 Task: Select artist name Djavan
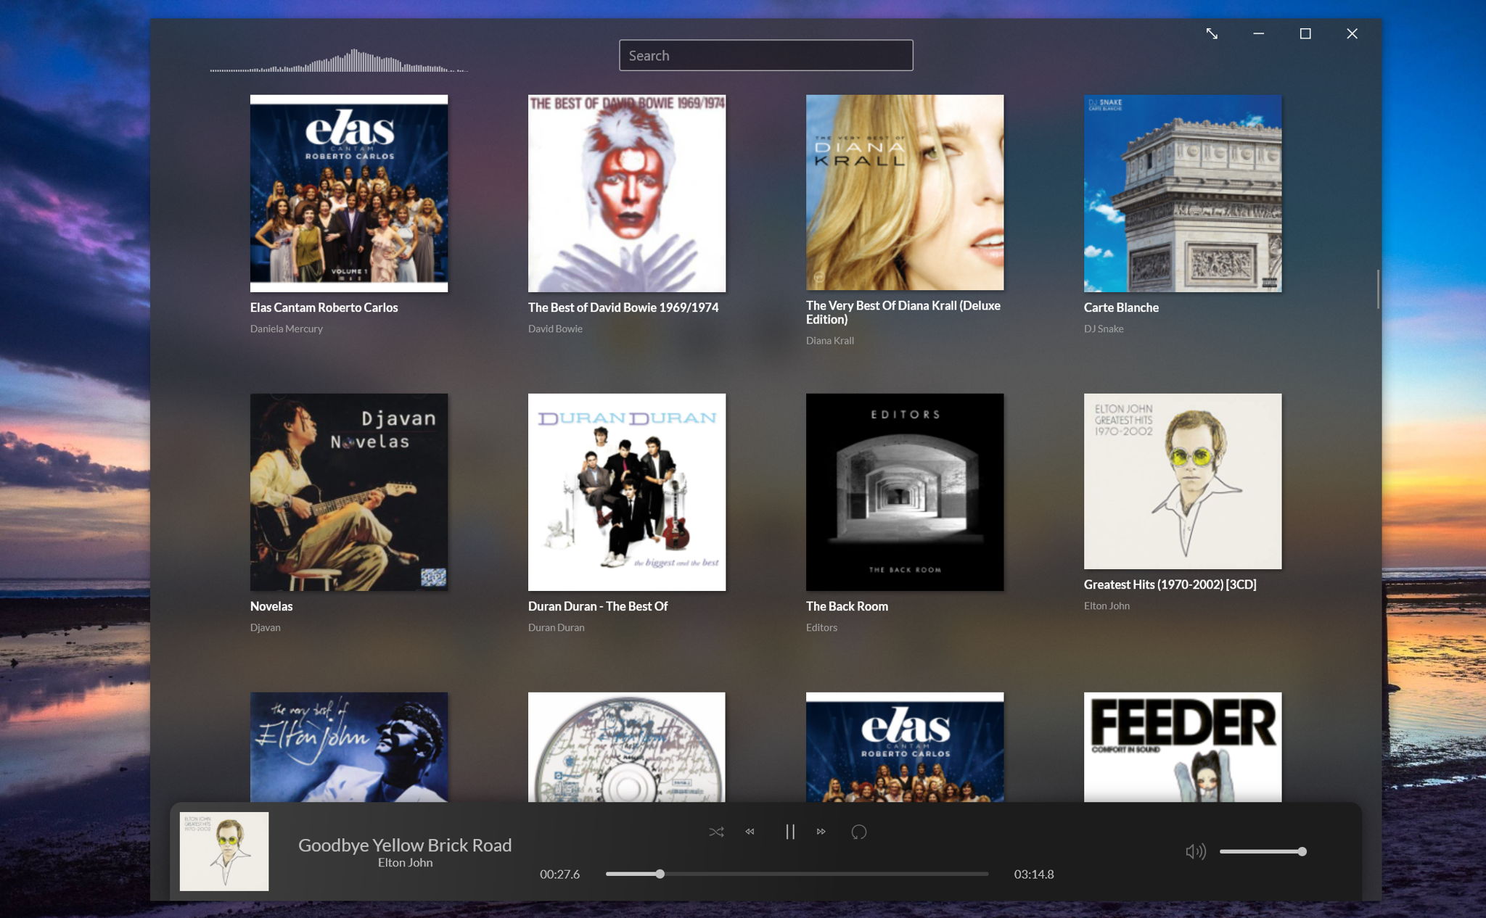tap(265, 627)
